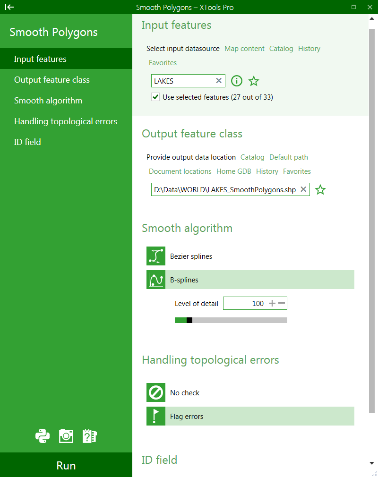
Task: Go to Input features section in sidebar
Action: point(66,59)
